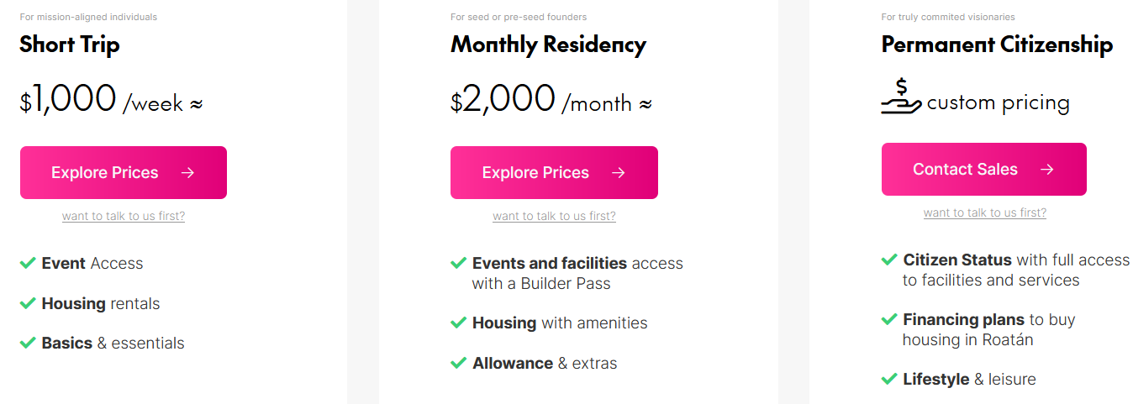The height and width of the screenshot is (404, 1133).
Task: Click the checkmark next to Housing rentals
Action: click(x=28, y=303)
